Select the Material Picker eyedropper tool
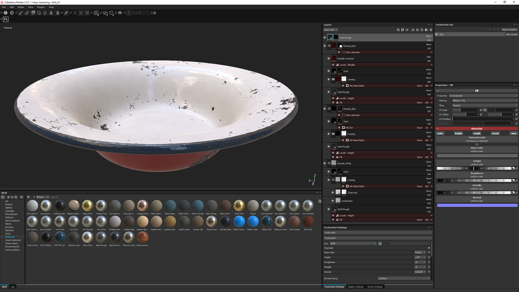 coord(66,13)
